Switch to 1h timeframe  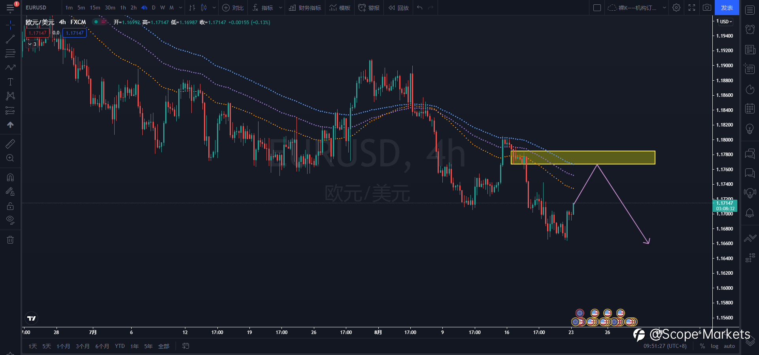(x=123, y=8)
